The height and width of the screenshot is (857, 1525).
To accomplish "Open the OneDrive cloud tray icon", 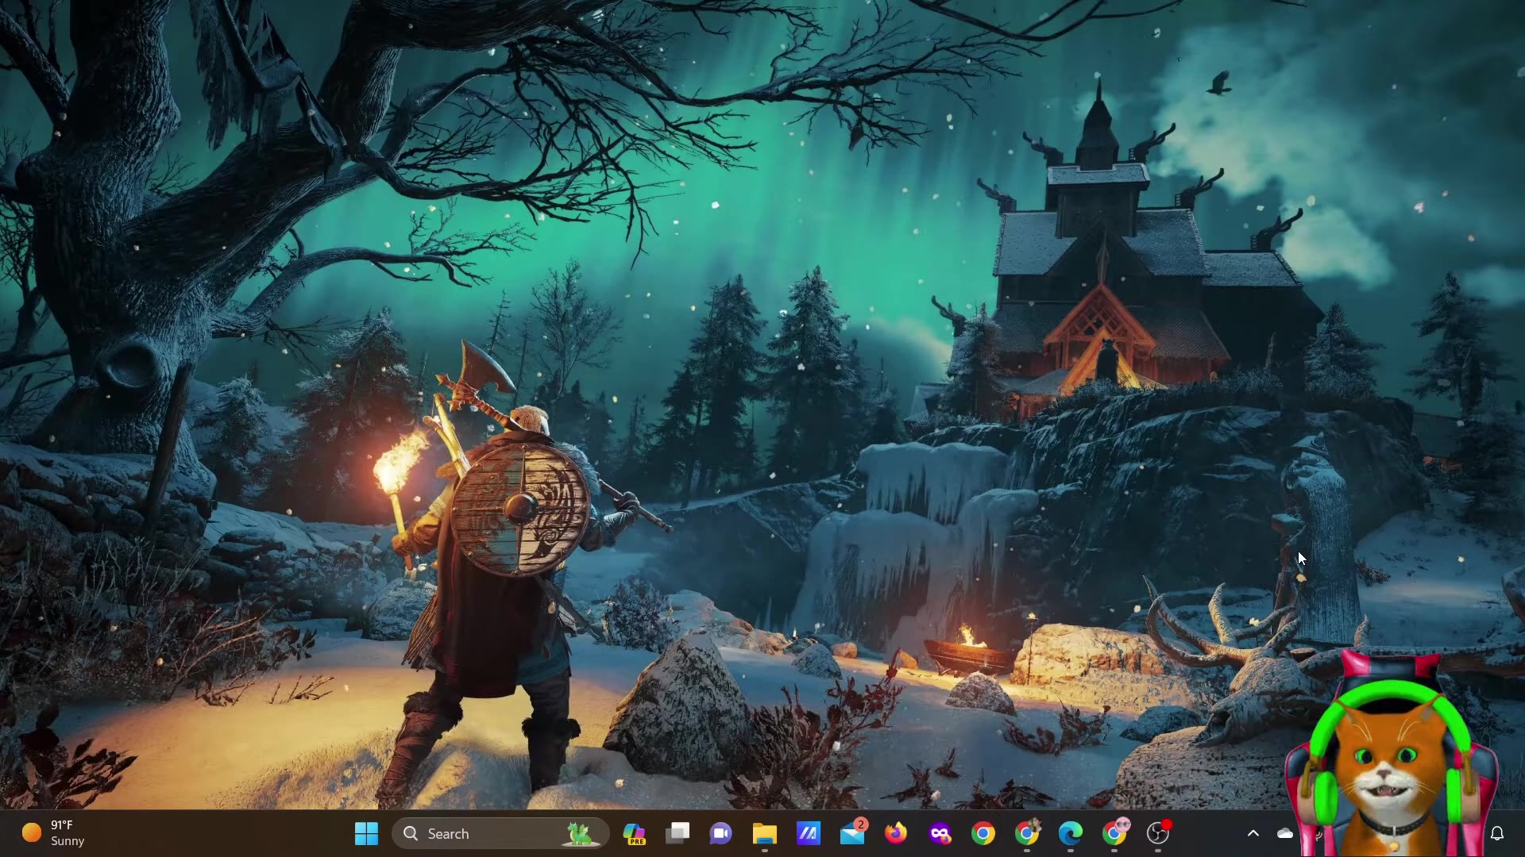I will [1285, 833].
